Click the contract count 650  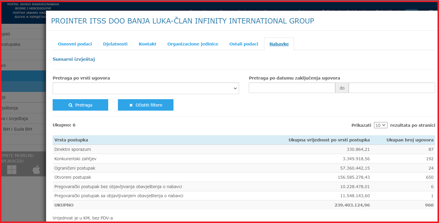click(430, 177)
